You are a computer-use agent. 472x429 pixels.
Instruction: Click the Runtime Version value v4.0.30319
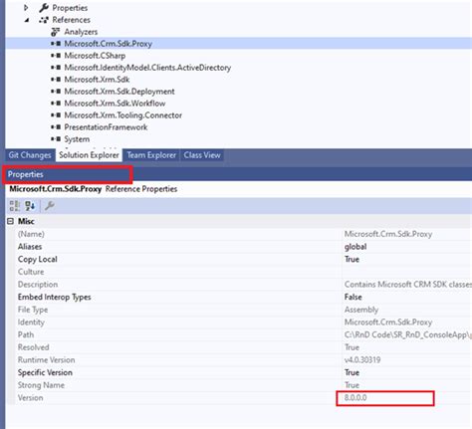click(362, 360)
